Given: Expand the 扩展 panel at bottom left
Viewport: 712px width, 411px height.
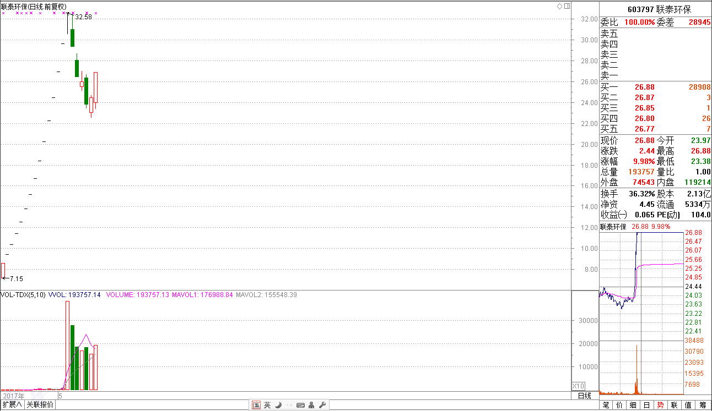Looking at the screenshot, I should coord(12,405).
